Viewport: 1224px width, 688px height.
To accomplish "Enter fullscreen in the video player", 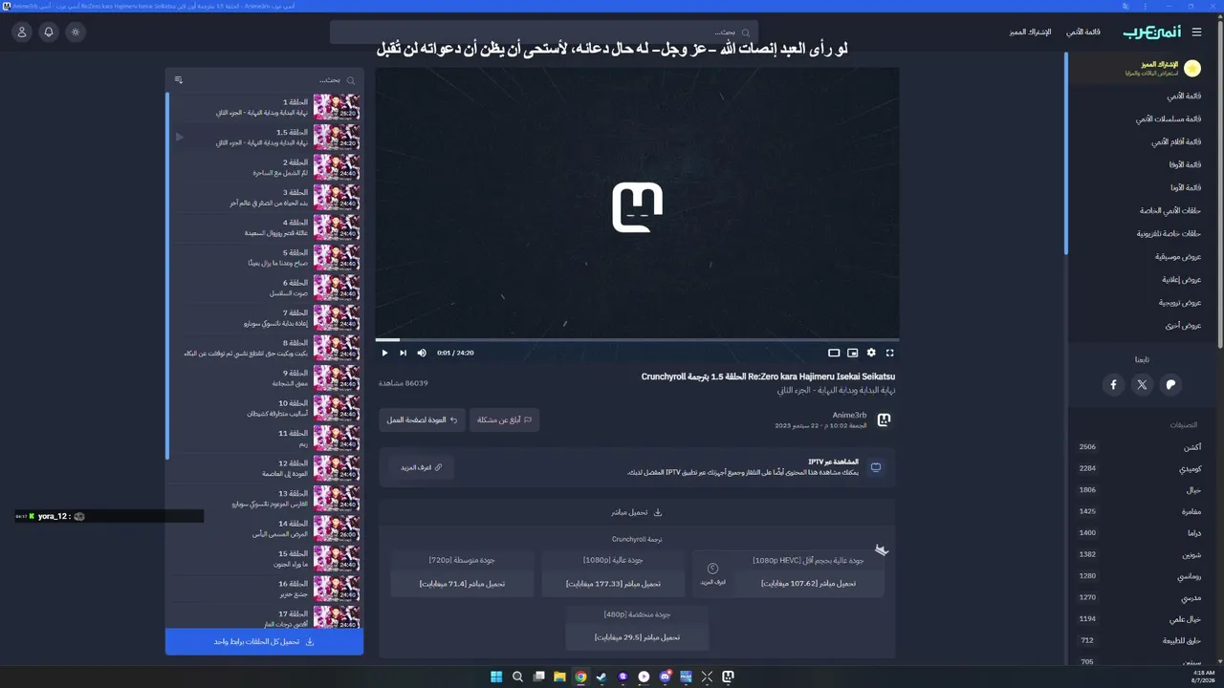I will point(889,353).
